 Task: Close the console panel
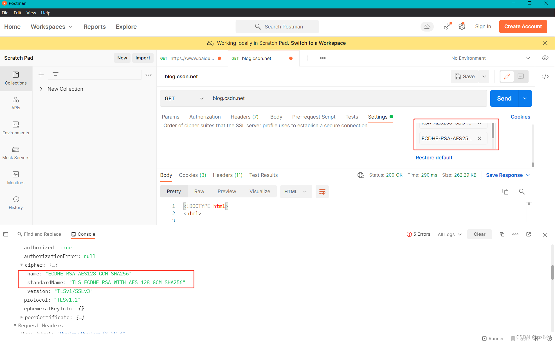(x=545, y=235)
